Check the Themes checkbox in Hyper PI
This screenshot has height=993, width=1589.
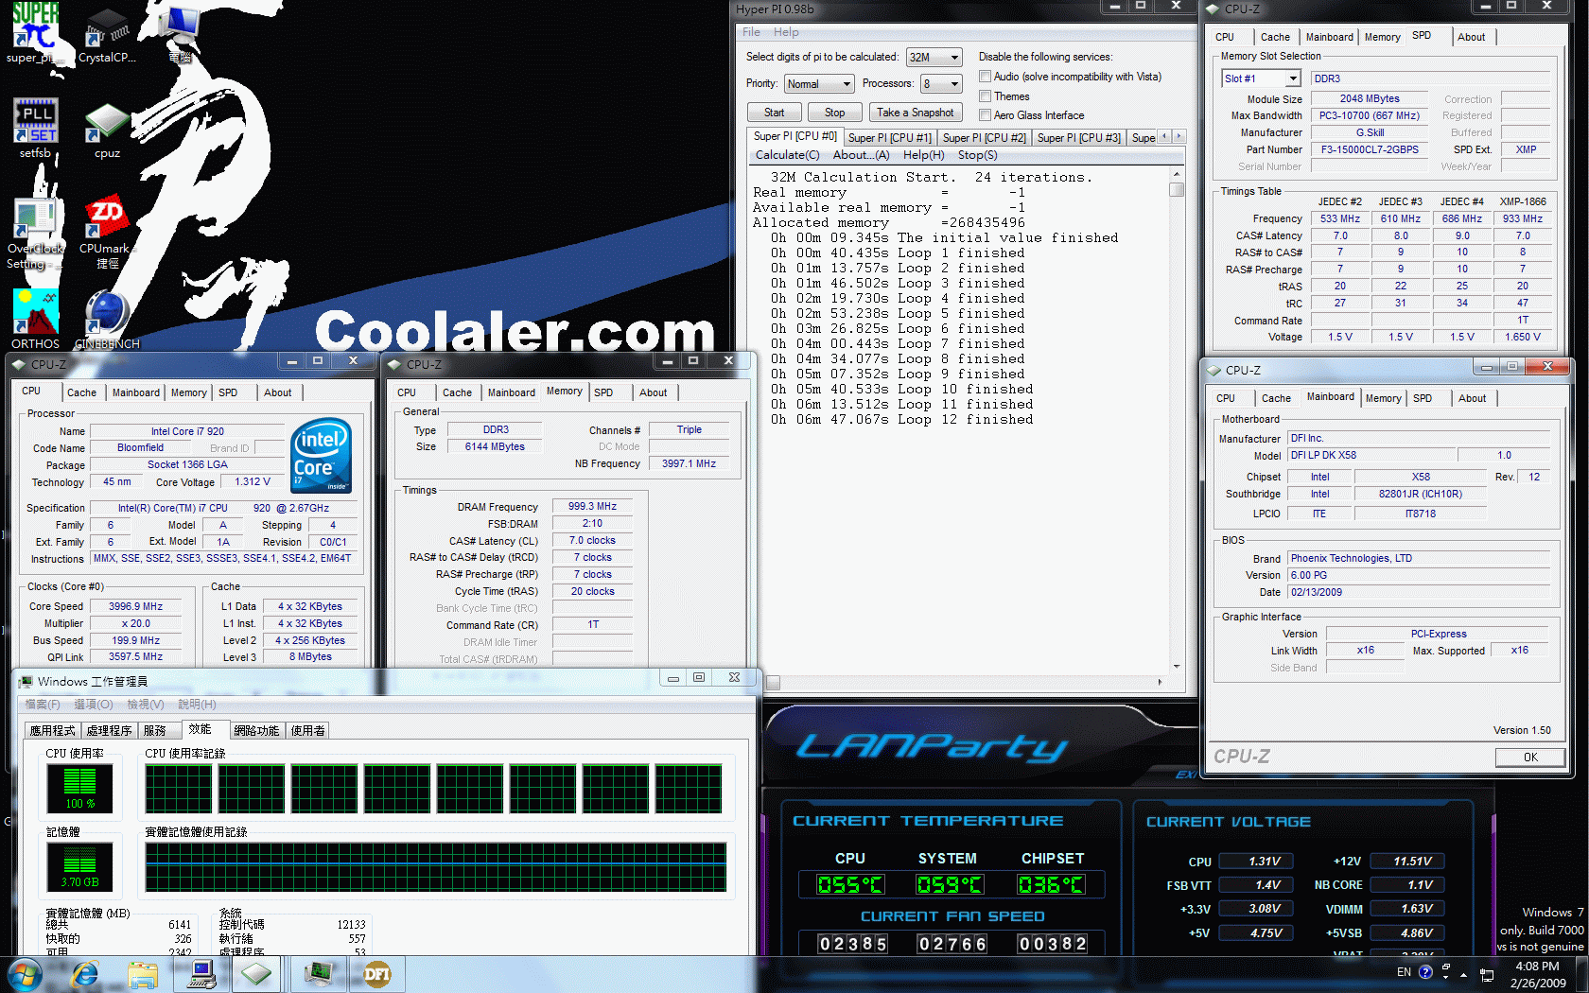point(985,96)
